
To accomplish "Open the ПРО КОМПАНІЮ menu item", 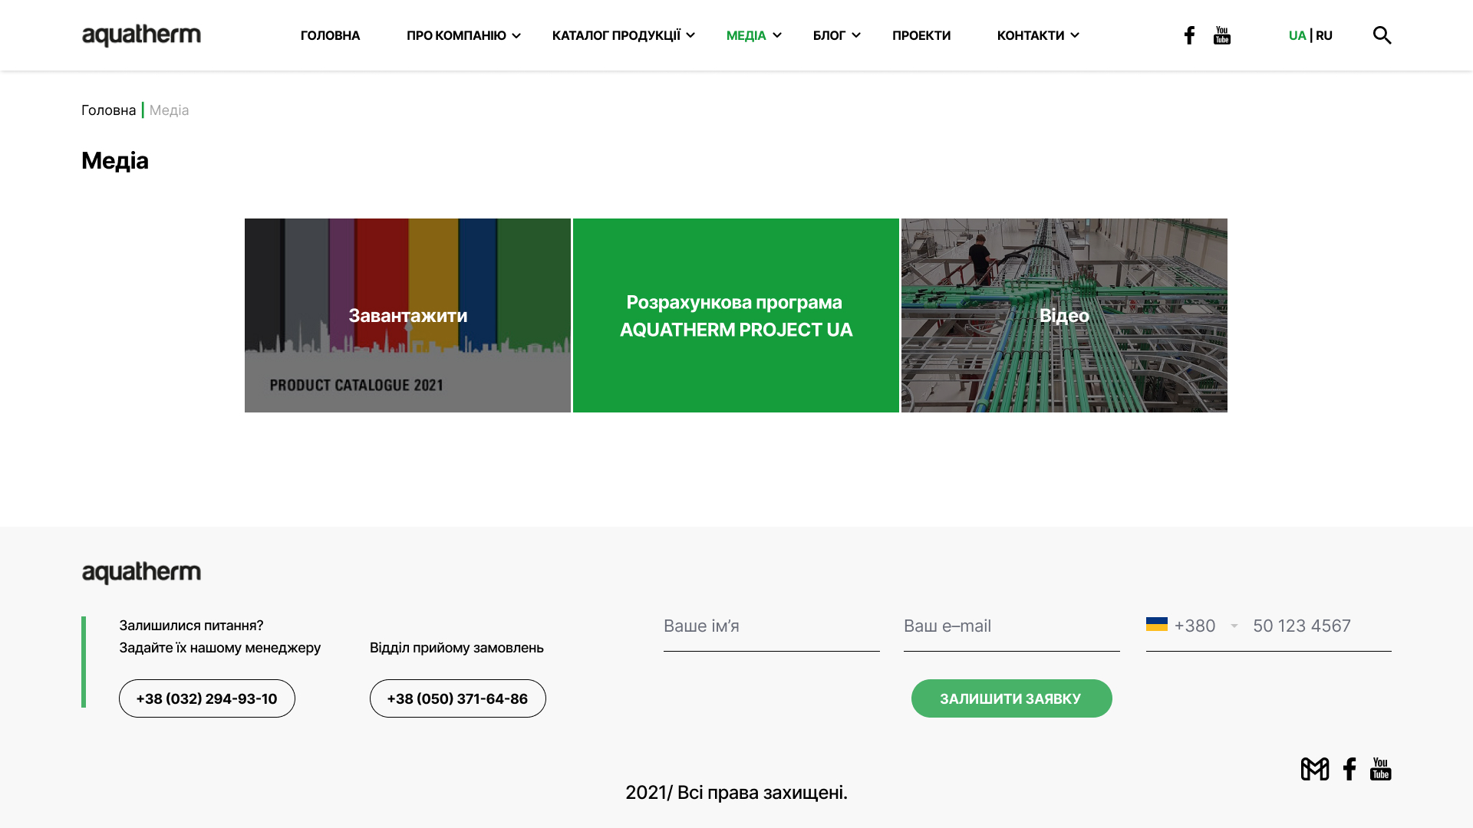I will pos(456,35).
